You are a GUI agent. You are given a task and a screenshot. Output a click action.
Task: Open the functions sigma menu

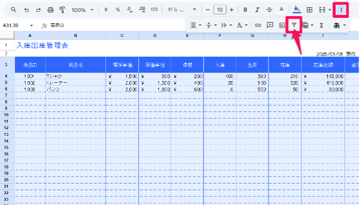pos(321,25)
